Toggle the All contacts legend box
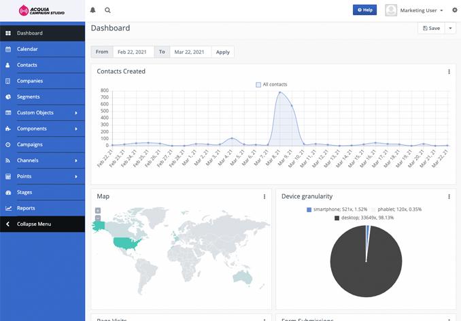This screenshot has width=461, height=321. click(258, 84)
